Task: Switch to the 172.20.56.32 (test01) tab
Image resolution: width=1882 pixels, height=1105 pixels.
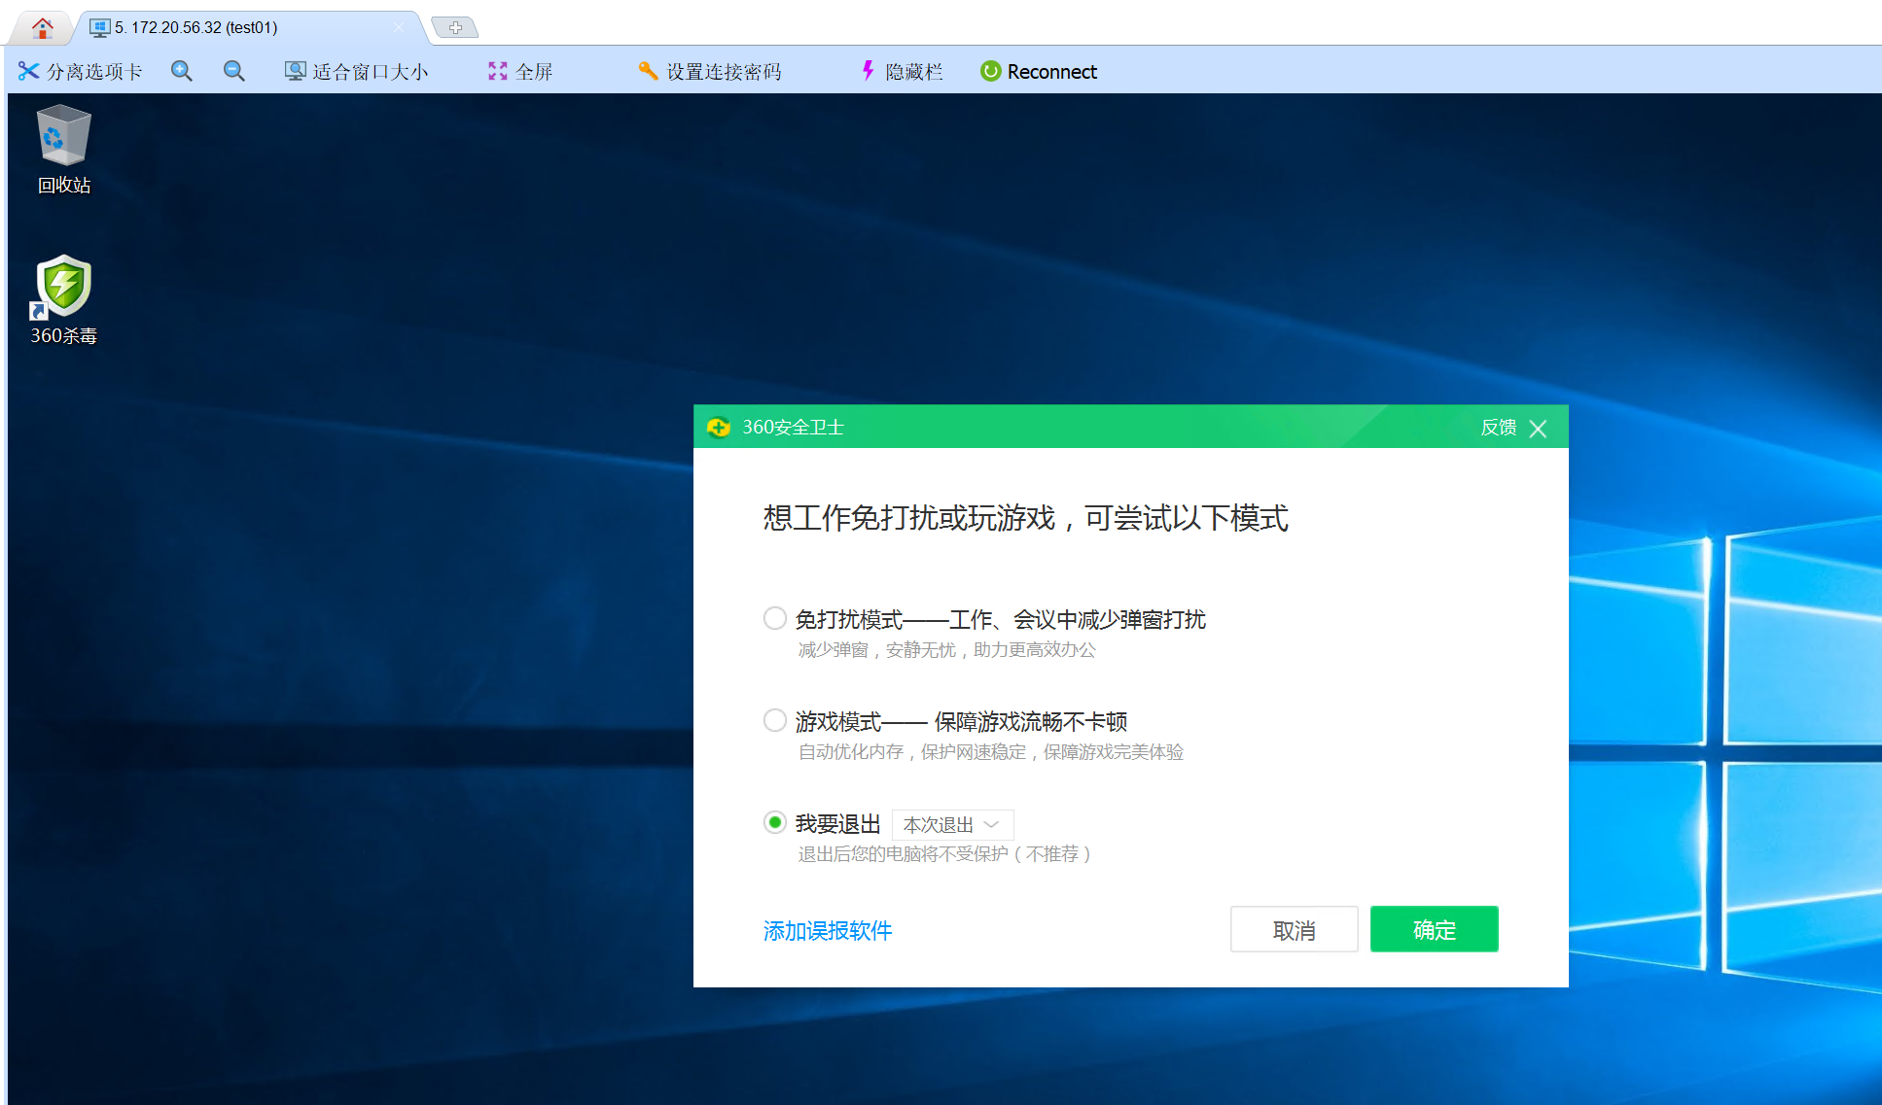Action: pos(195,27)
